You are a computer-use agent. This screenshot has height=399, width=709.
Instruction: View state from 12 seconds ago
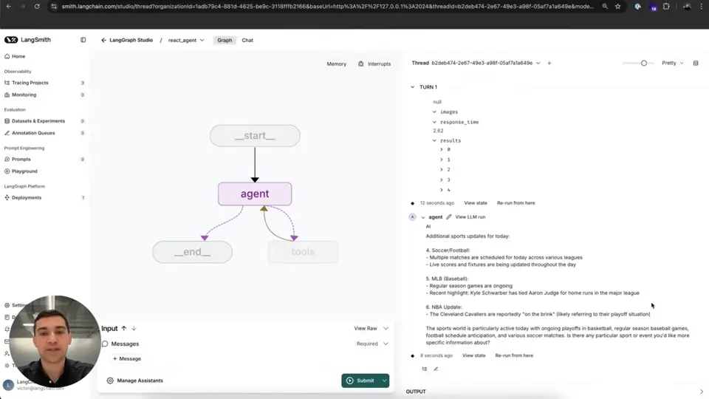coord(476,203)
